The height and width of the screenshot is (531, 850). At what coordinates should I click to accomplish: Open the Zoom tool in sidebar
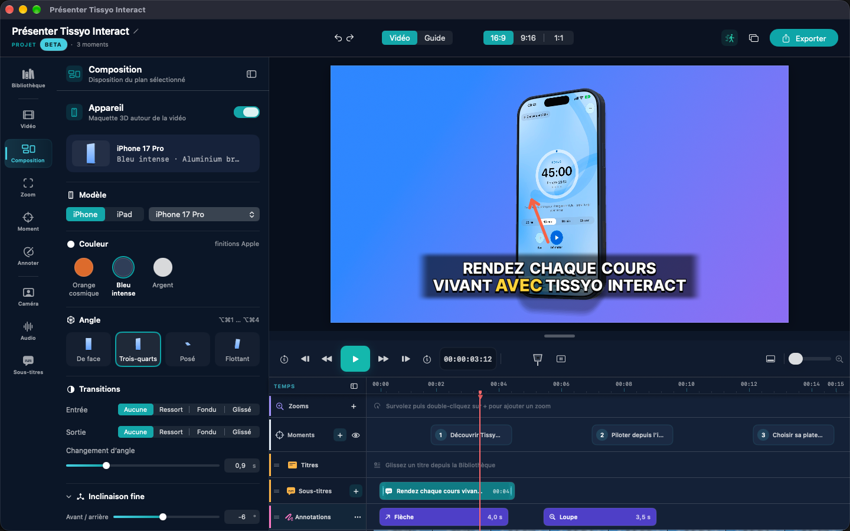pyautogui.click(x=28, y=187)
